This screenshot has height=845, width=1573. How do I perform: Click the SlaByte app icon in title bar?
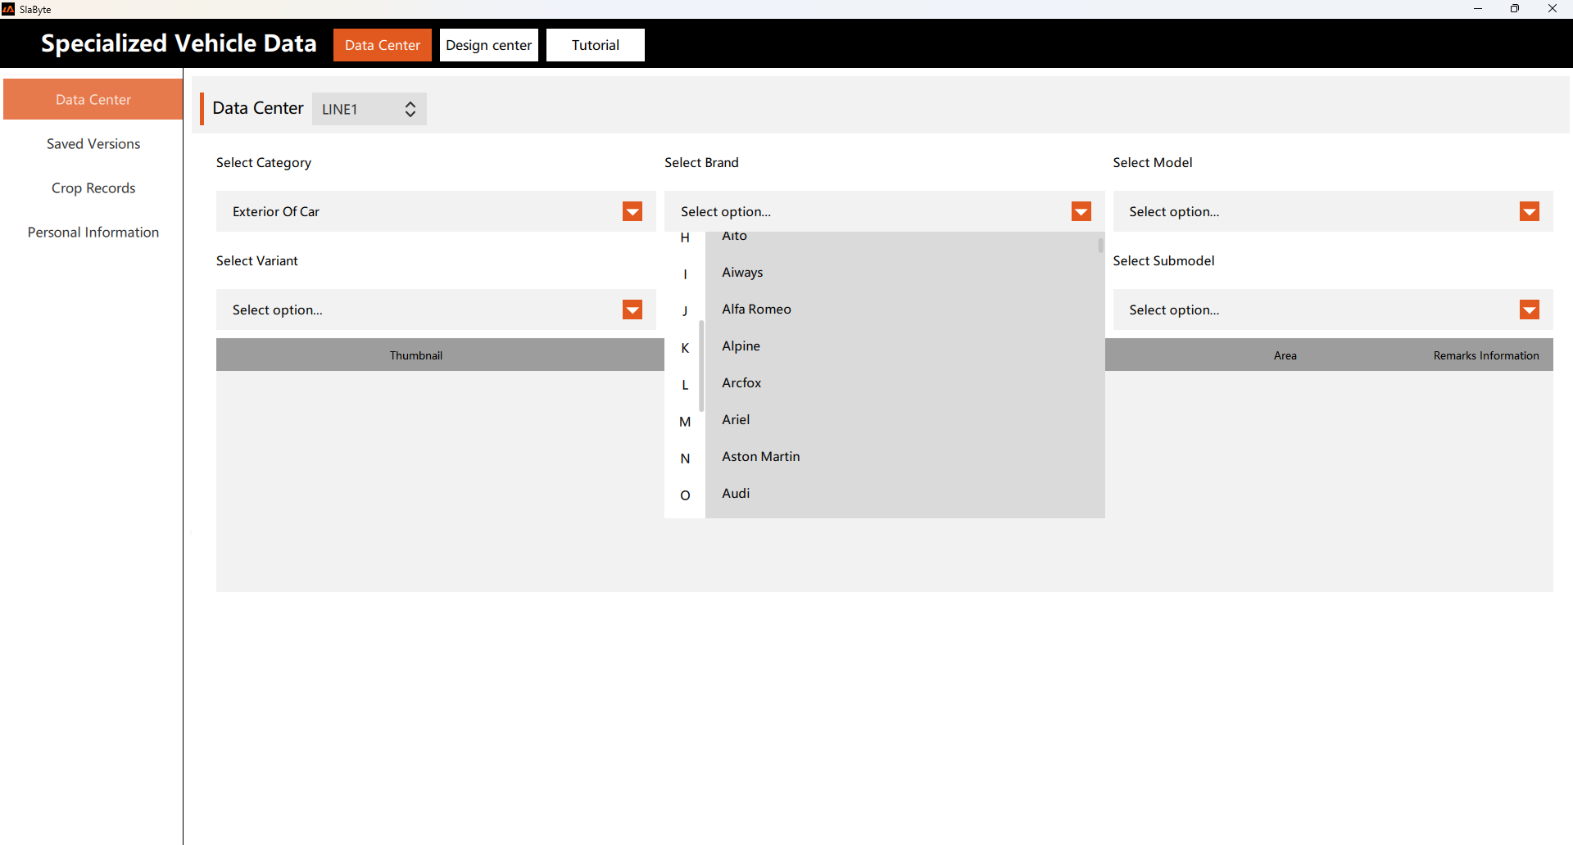(x=8, y=9)
